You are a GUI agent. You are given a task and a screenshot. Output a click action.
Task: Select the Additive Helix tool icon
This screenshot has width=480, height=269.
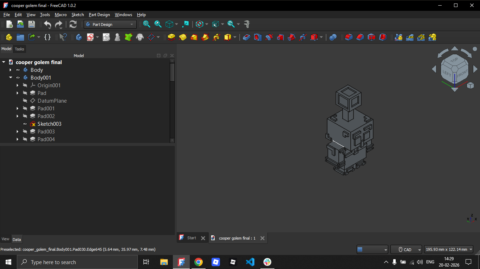[216, 37]
